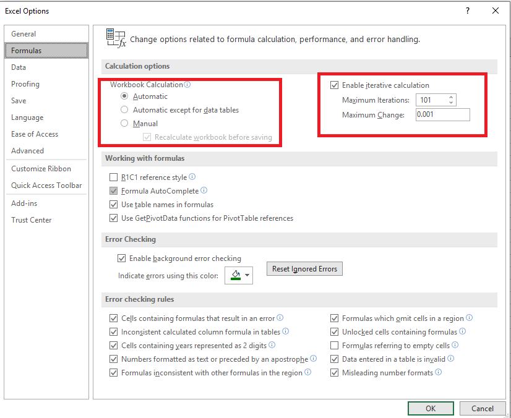Confirm settings with the OK button
This screenshot has height=418, width=511.
click(431, 409)
